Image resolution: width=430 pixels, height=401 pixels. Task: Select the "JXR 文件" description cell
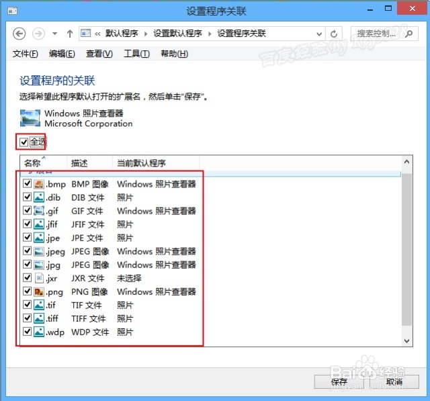88,278
